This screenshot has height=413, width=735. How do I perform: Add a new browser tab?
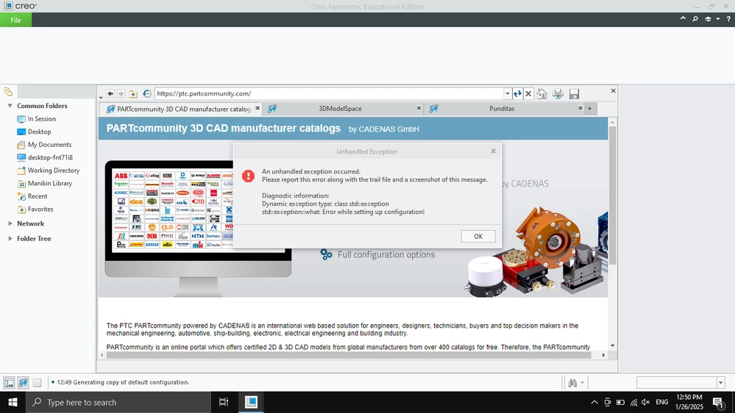coord(589,109)
